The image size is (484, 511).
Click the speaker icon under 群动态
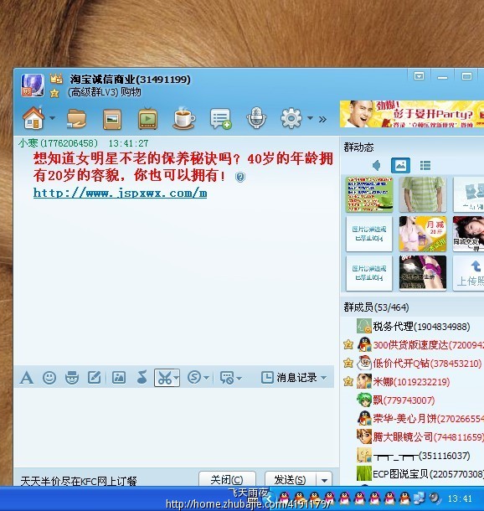click(x=377, y=166)
